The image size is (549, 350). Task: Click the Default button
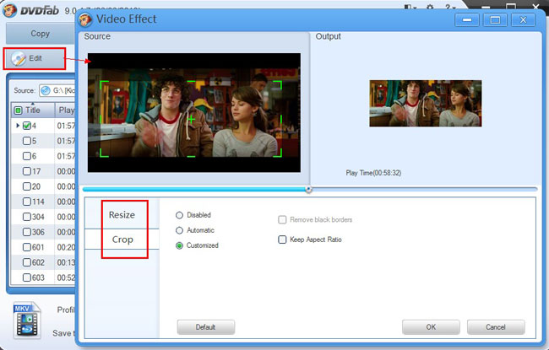click(x=205, y=327)
